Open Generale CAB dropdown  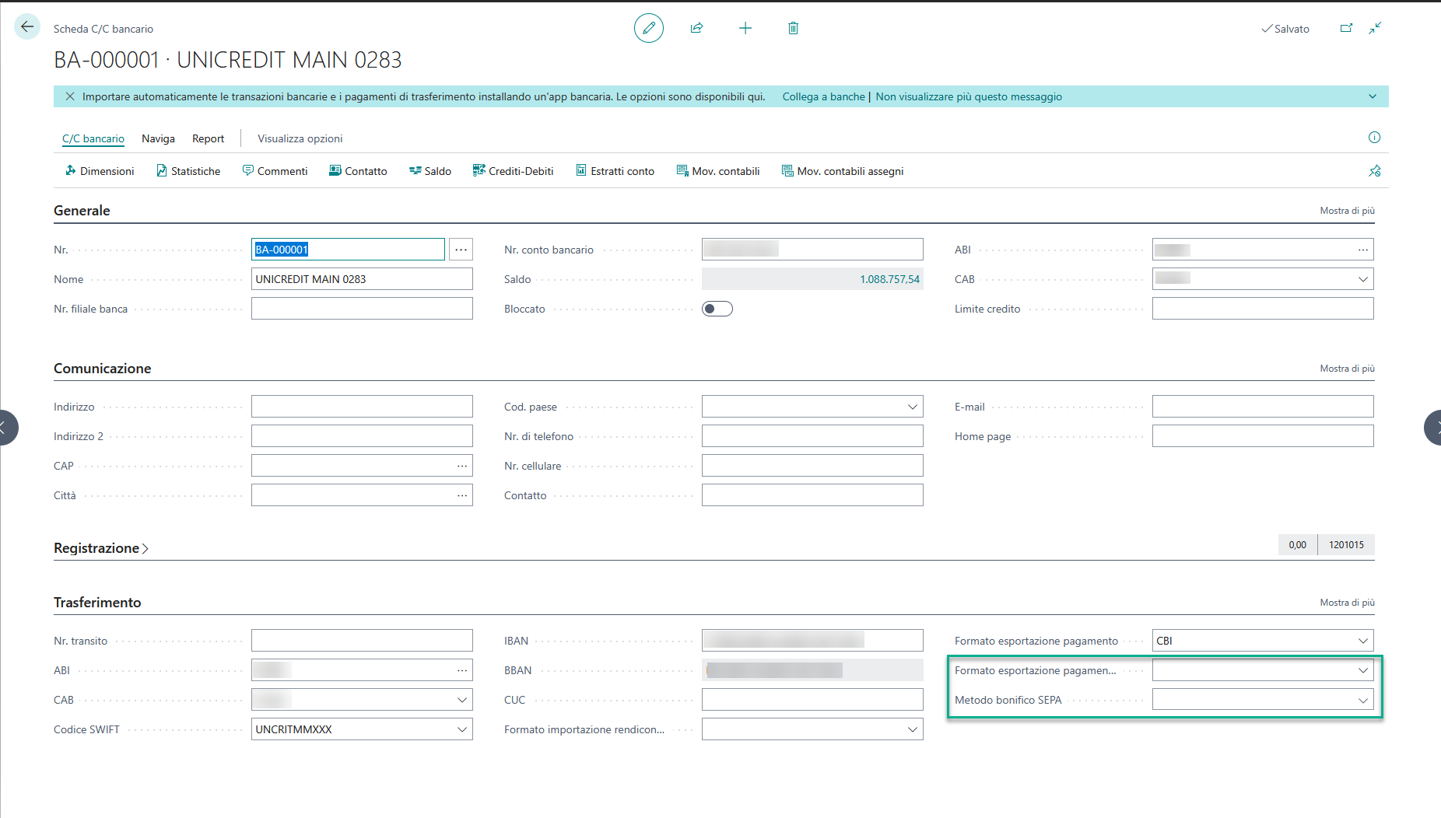(1362, 279)
